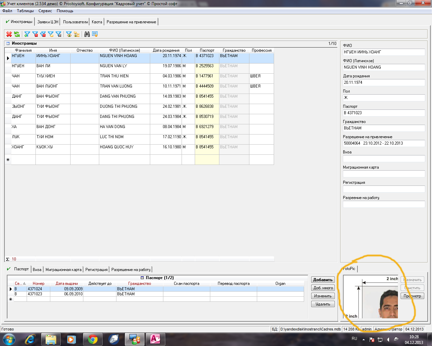Open Google Chrome from the taskbar
Viewport: 432px width, 346px height.
coord(93,339)
